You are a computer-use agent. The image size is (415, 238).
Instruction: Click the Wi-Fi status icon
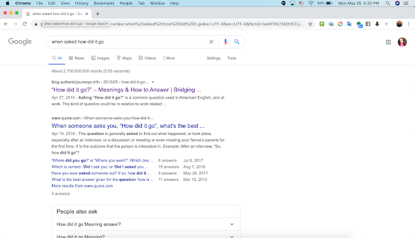[x=311, y=3]
